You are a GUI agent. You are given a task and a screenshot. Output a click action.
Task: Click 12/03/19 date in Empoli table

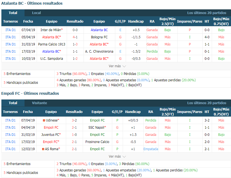[28, 149]
